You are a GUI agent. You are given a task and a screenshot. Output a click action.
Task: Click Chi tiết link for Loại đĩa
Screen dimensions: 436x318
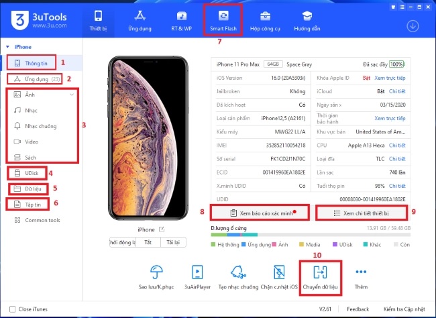[x=397, y=159]
